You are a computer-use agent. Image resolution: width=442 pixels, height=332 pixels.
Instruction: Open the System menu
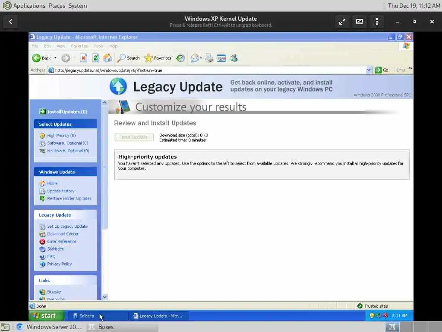click(78, 6)
